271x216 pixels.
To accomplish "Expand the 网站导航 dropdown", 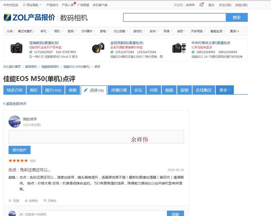I will tap(32, 5).
